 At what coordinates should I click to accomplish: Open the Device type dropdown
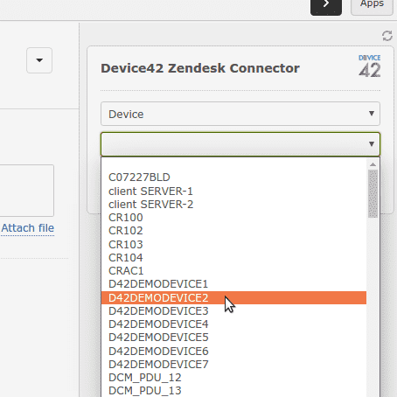240,114
